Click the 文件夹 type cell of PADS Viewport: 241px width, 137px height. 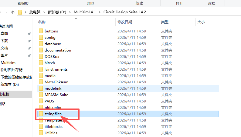(166, 101)
